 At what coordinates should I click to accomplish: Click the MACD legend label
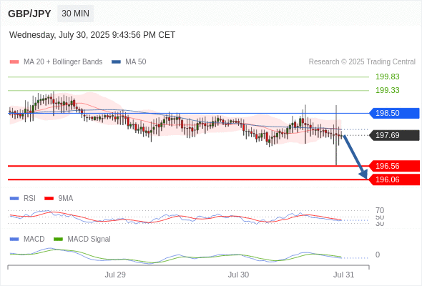(x=34, y=240)
